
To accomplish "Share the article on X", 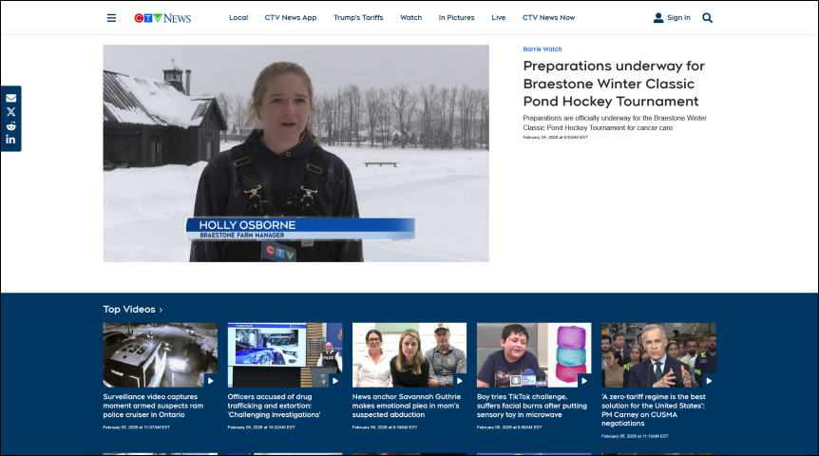I will click(x=11, y=112).
